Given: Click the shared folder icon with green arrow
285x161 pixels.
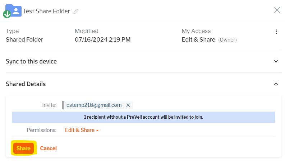Looking at the screenshot, I should [x=12, y=11].
